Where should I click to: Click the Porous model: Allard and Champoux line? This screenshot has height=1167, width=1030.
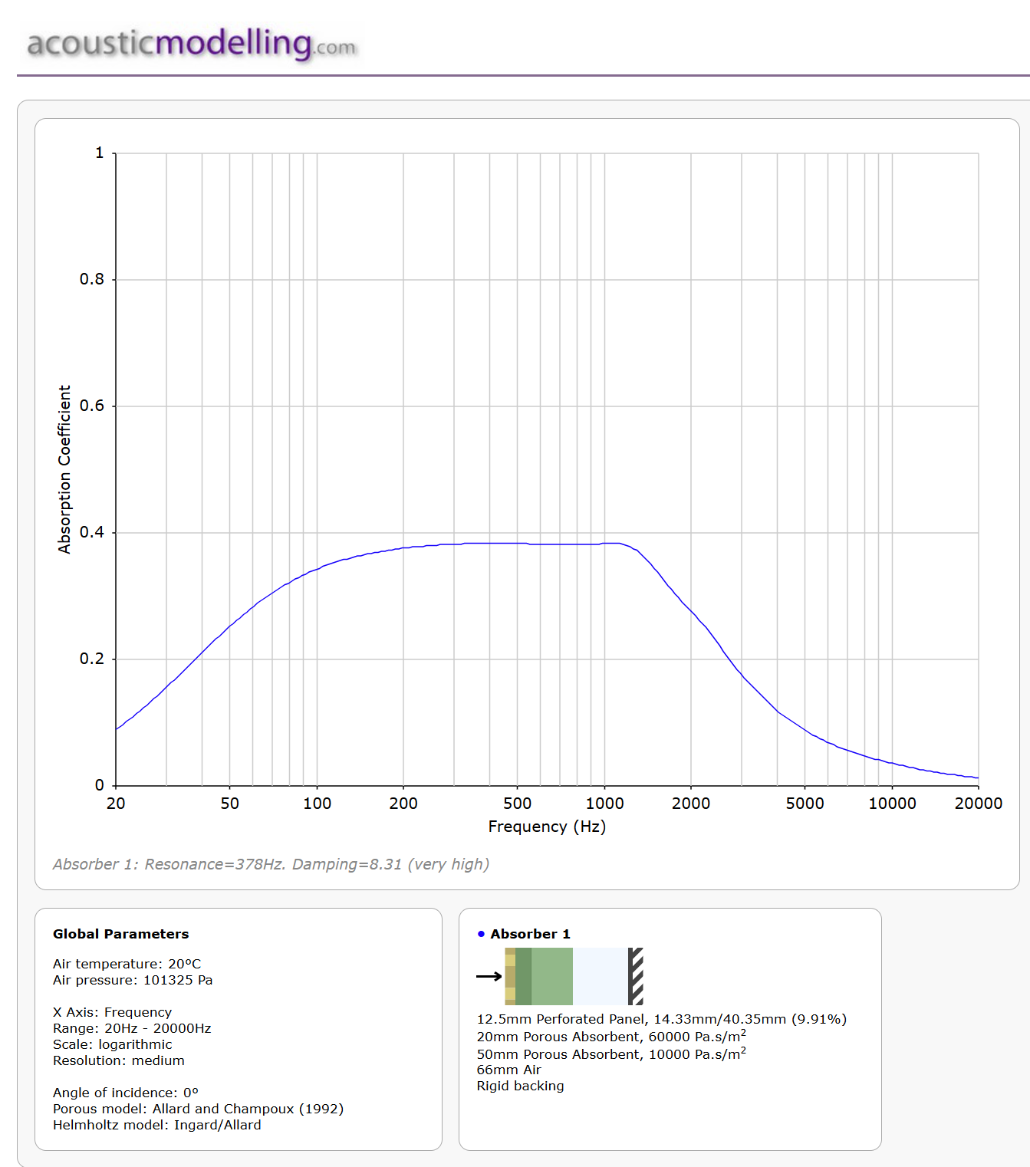198,1109
